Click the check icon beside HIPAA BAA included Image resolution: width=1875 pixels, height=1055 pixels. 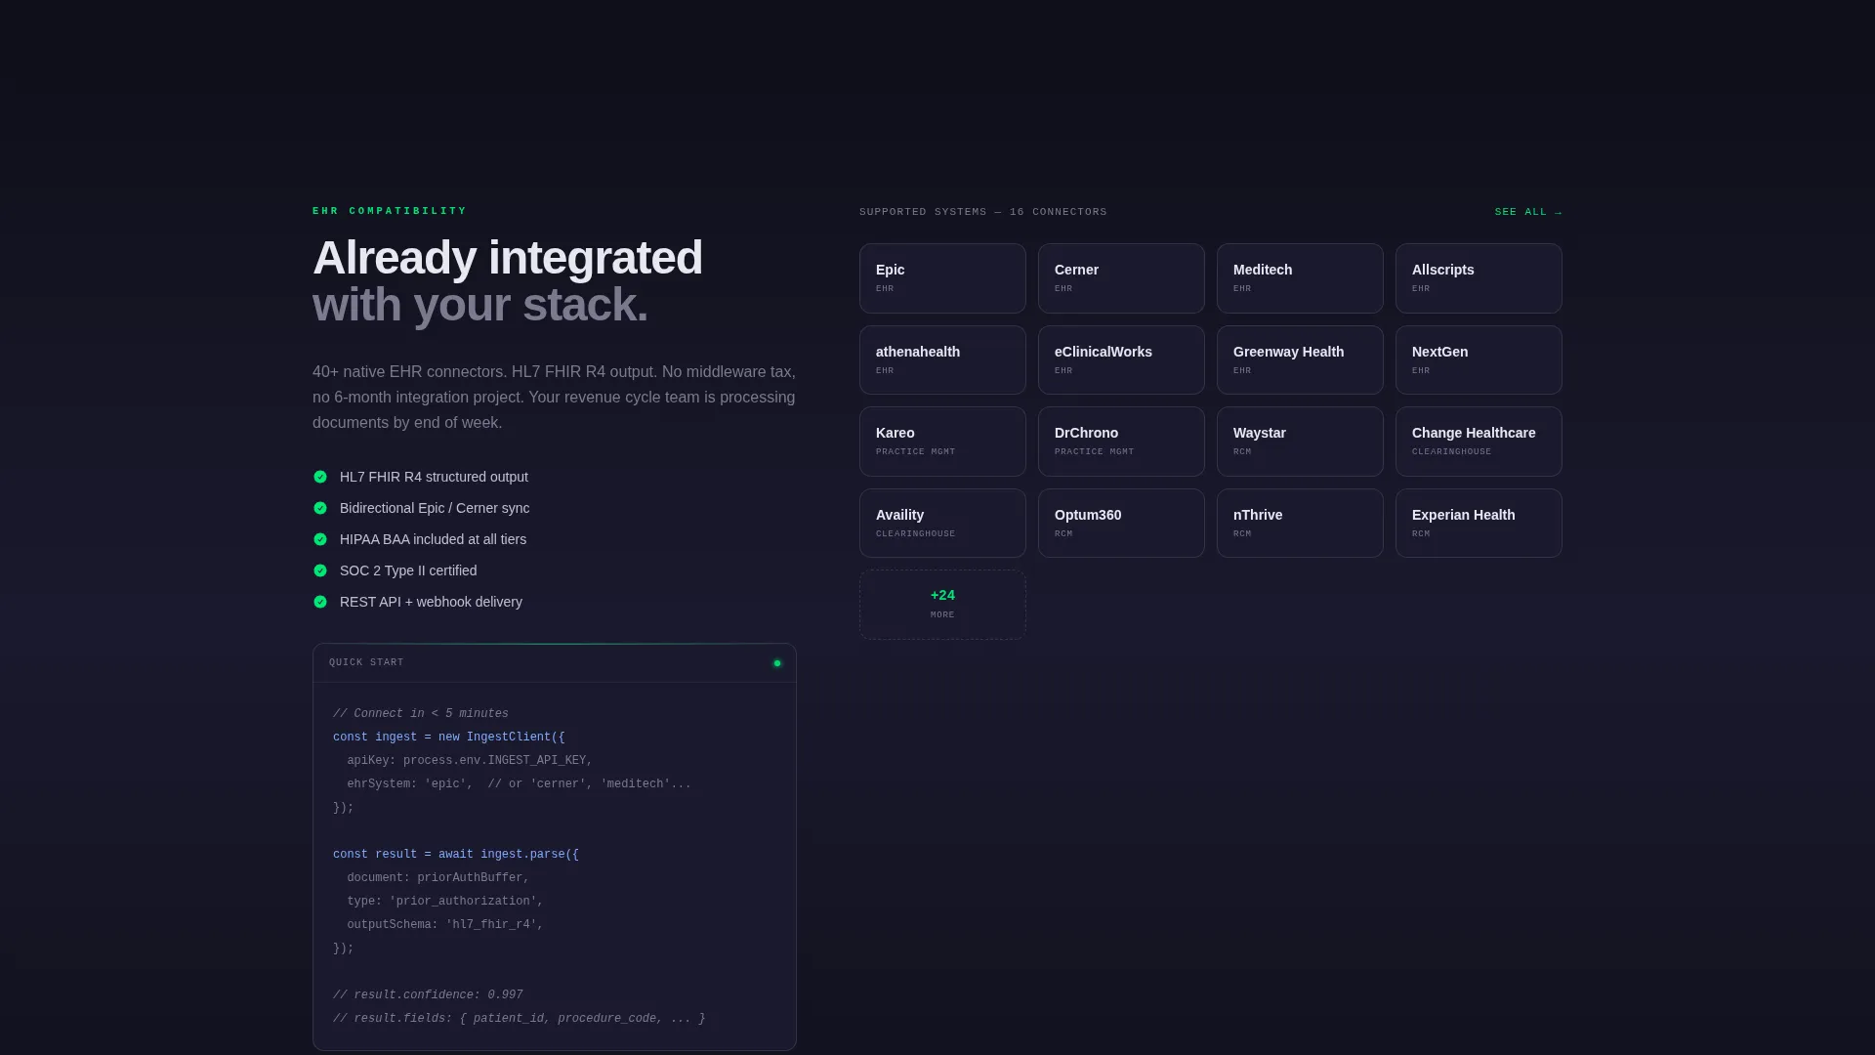pos(320,539)
